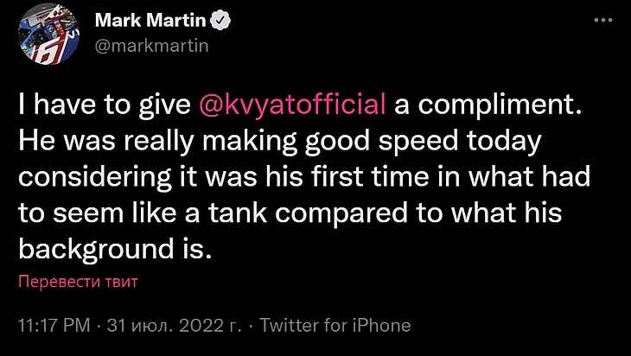Click the Перевести твит translate link
Screen dimensions: 631x356
[x=79, y=282]
